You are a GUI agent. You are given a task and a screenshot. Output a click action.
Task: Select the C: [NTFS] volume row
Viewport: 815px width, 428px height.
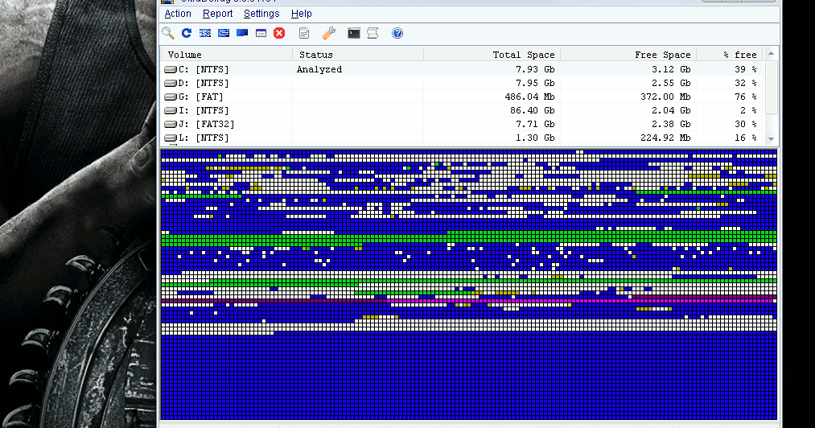[463, 69]
